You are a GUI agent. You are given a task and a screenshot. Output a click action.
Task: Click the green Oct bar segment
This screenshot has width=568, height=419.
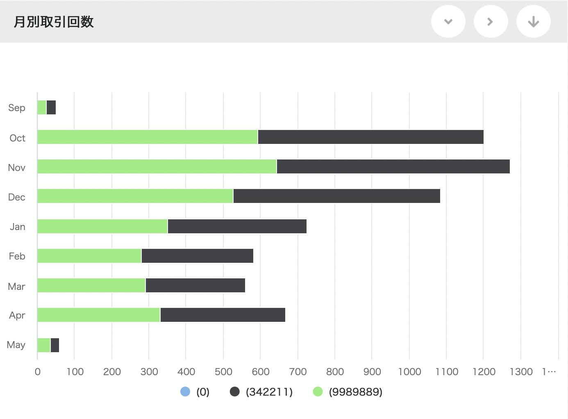[148, 137]
